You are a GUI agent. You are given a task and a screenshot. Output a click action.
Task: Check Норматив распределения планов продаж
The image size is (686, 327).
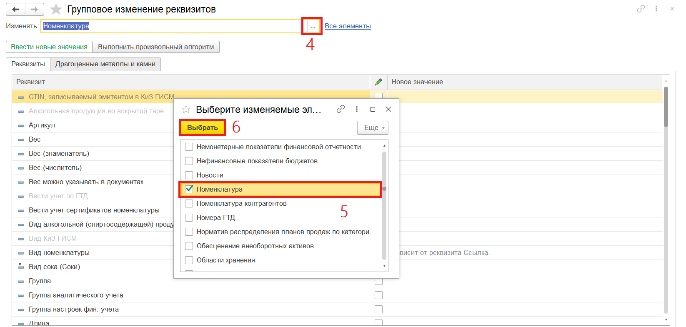tap(189, 232)
